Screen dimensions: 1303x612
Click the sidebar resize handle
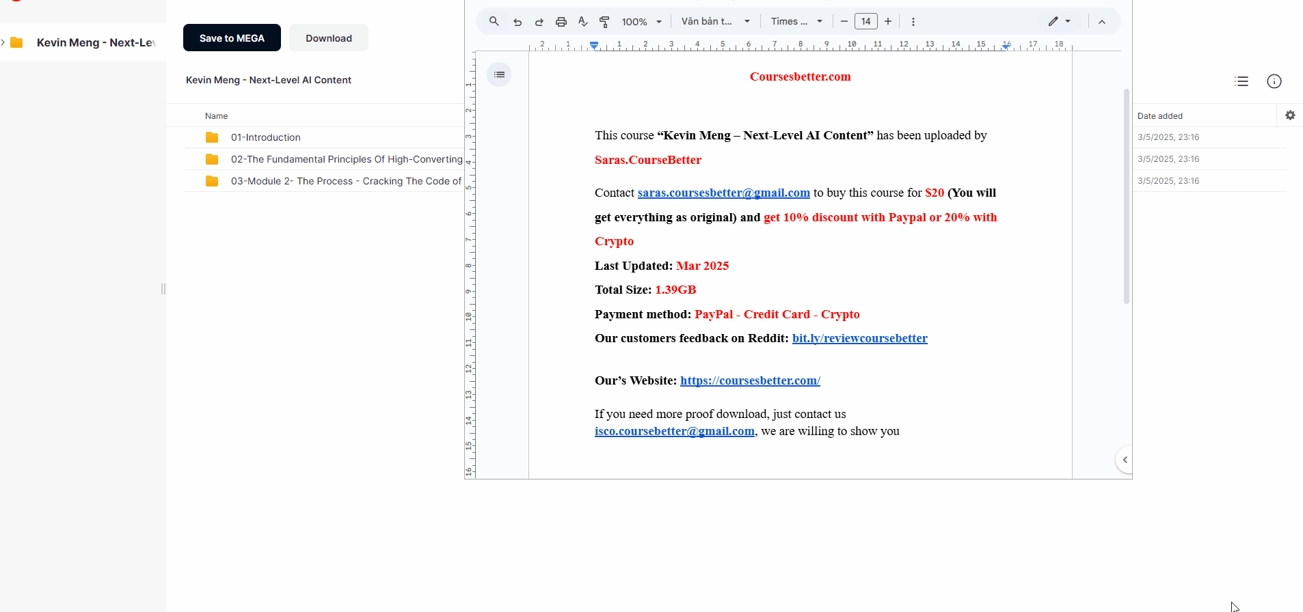[163, 289]
